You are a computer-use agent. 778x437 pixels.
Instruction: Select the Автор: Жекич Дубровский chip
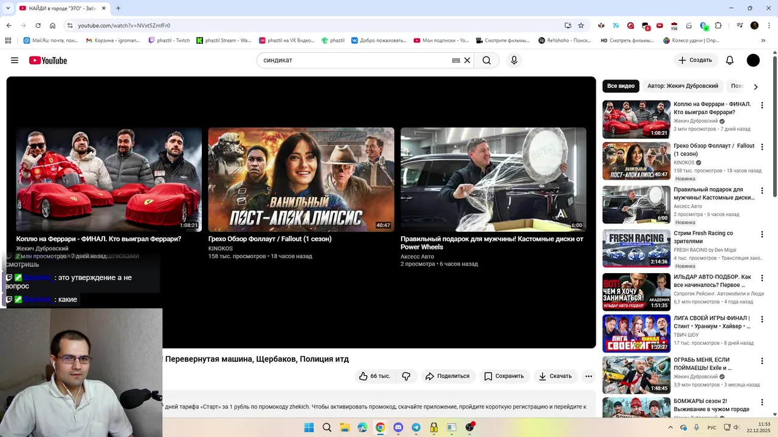683,86
